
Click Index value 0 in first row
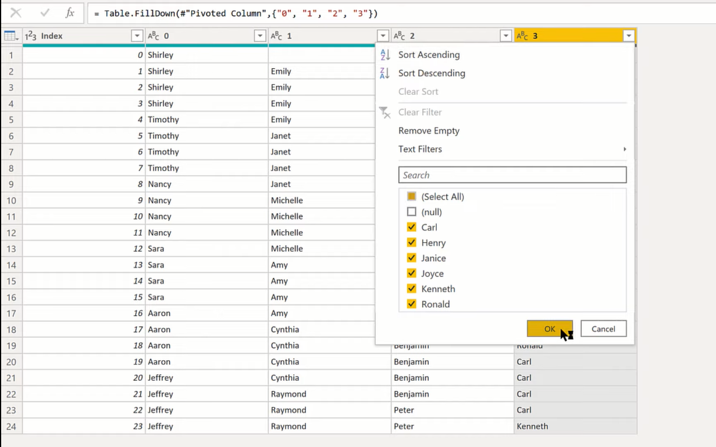(x=140, y=55)
